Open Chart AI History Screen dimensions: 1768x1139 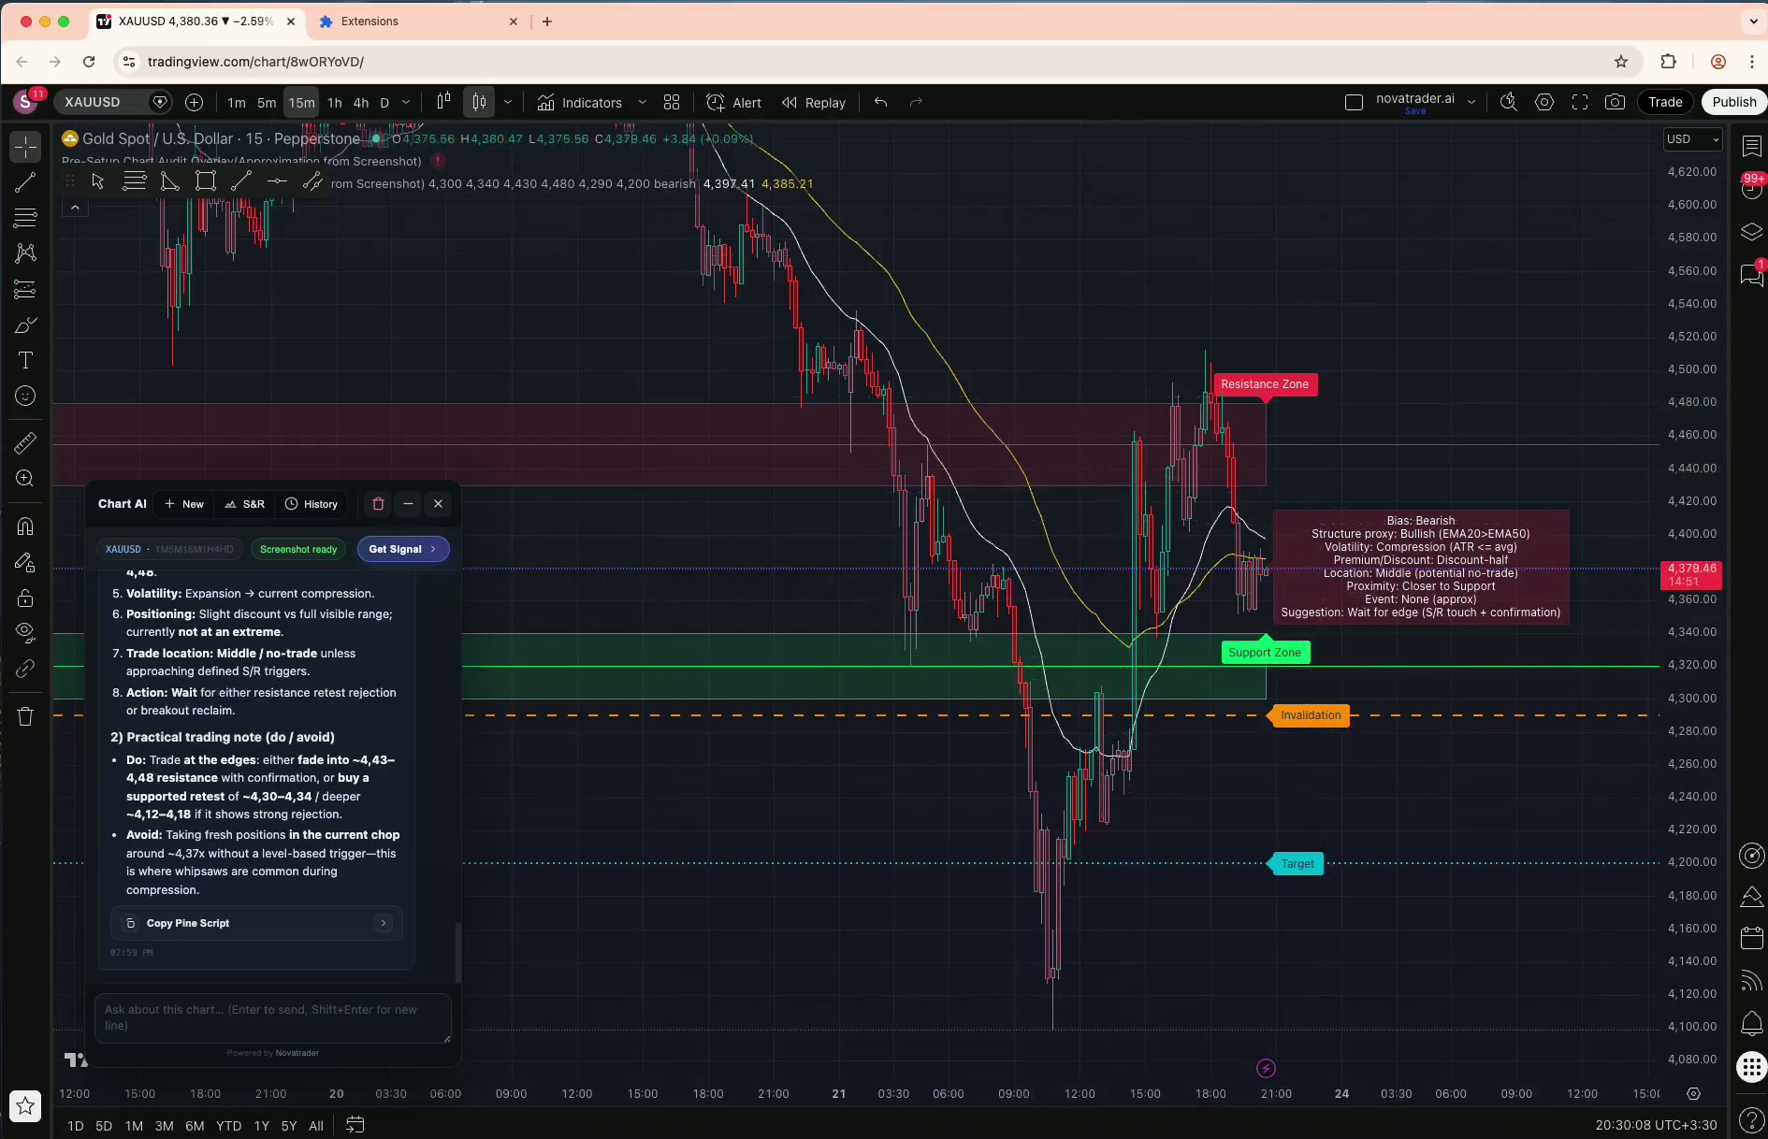click(x=312, y=504)
